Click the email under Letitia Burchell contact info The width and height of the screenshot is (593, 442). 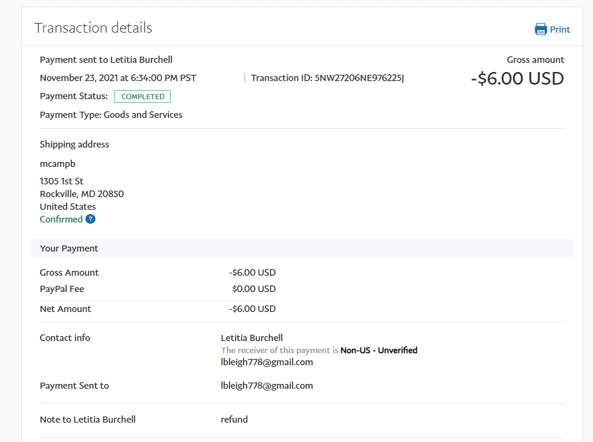pyautogui.click(x=267, y=362)
